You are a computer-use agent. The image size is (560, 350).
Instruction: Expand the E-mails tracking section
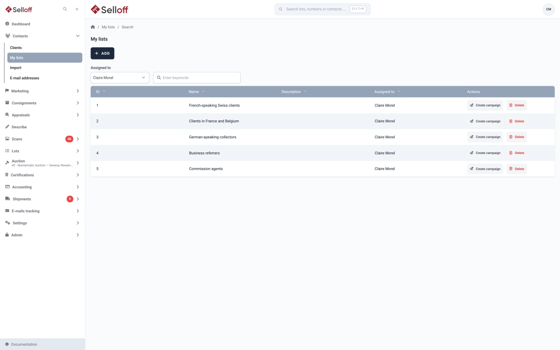(42, 211)
